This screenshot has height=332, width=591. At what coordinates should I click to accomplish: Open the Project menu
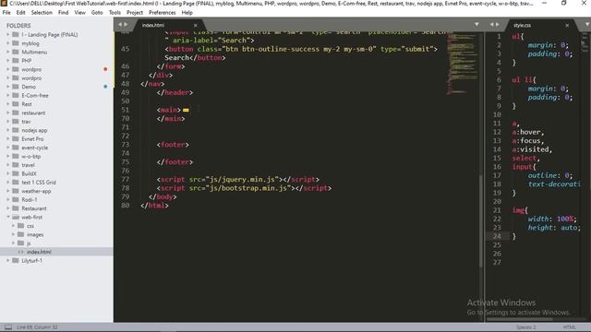click(x=135, y=12)
